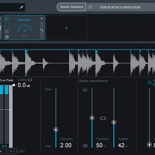Edit the Transient 50% value
Screen dimensions: 155x155
tap(101, 145)
